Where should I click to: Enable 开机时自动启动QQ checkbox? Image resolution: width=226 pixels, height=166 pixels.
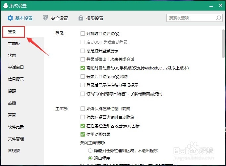coord(83,34)
